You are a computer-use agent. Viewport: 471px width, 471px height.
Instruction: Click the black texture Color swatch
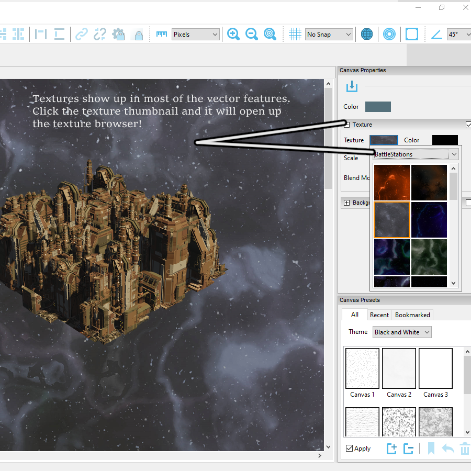coord(445,140)
